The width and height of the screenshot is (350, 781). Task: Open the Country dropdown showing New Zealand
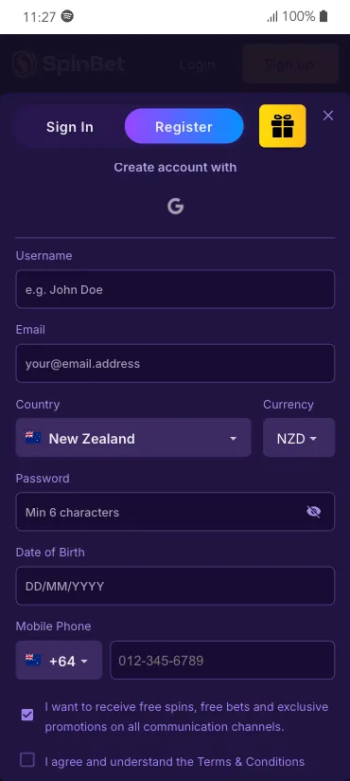click(133, 437)
